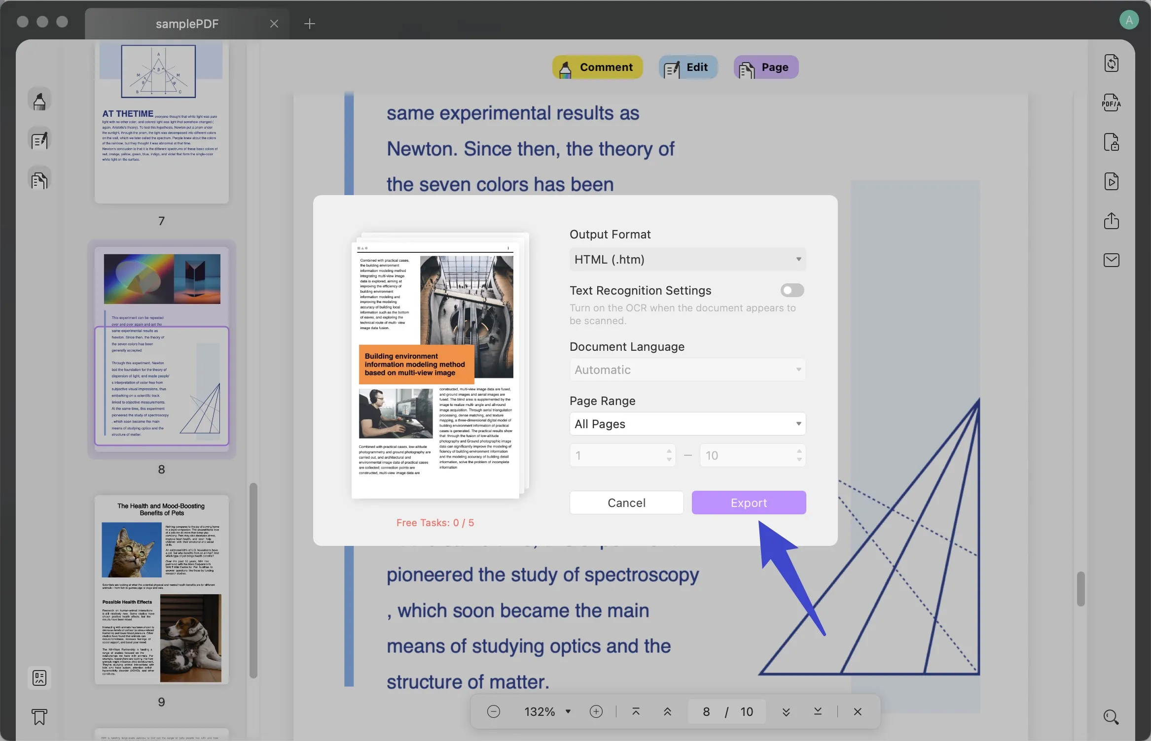Screen dimensions: 1151x741
Task: Click the thumbnail panel vertical scrollbar
Action: tap(253, 581)
